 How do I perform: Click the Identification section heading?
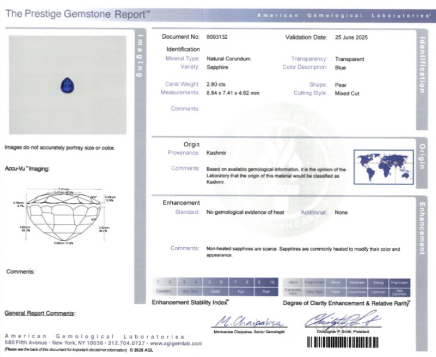(183, 50)
